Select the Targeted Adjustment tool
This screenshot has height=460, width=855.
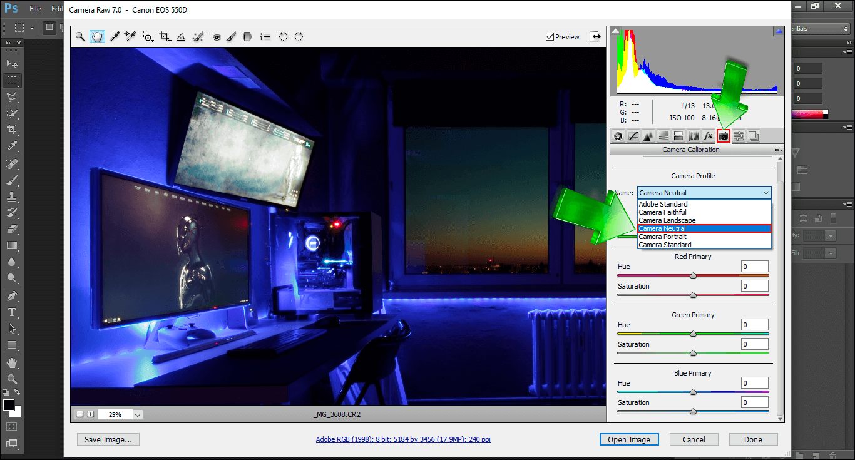(148, 37)
